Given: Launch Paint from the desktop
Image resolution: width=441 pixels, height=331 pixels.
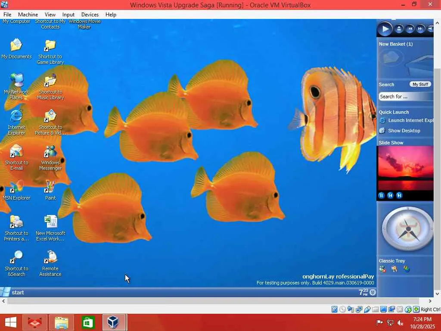Looking at the screenshot, I should [x=50, y=190].
